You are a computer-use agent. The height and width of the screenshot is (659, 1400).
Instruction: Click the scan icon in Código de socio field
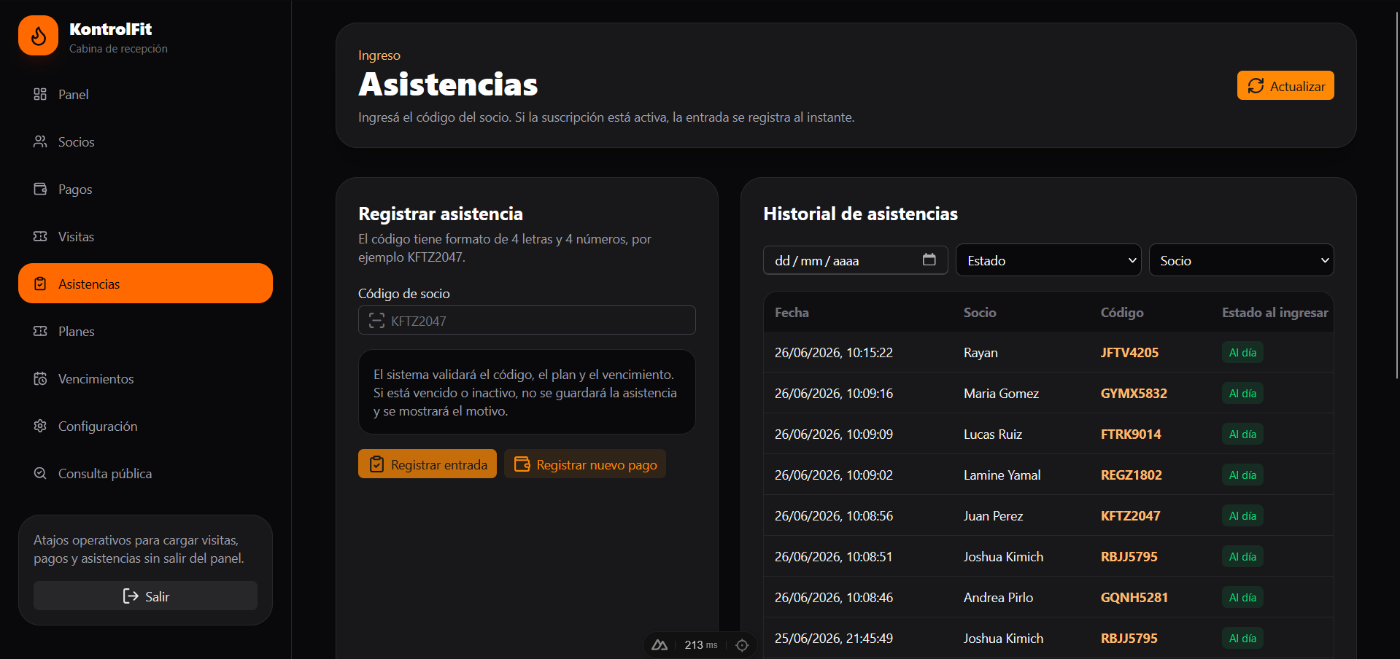376,321
